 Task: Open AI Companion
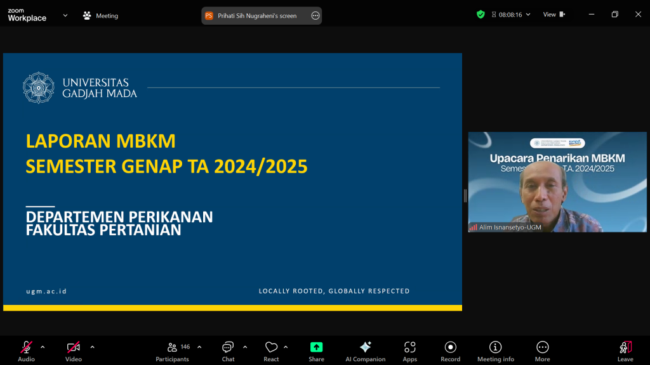click(x=365, y=351)
